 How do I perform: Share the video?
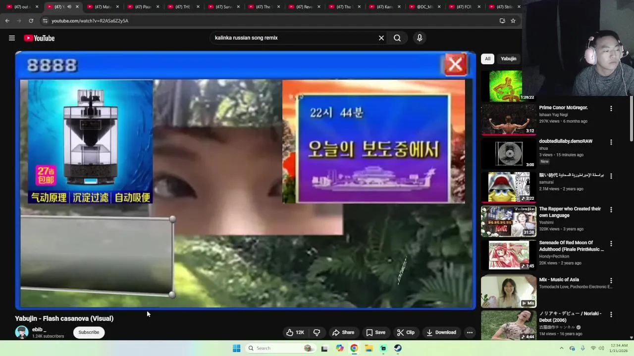(343, 332)
